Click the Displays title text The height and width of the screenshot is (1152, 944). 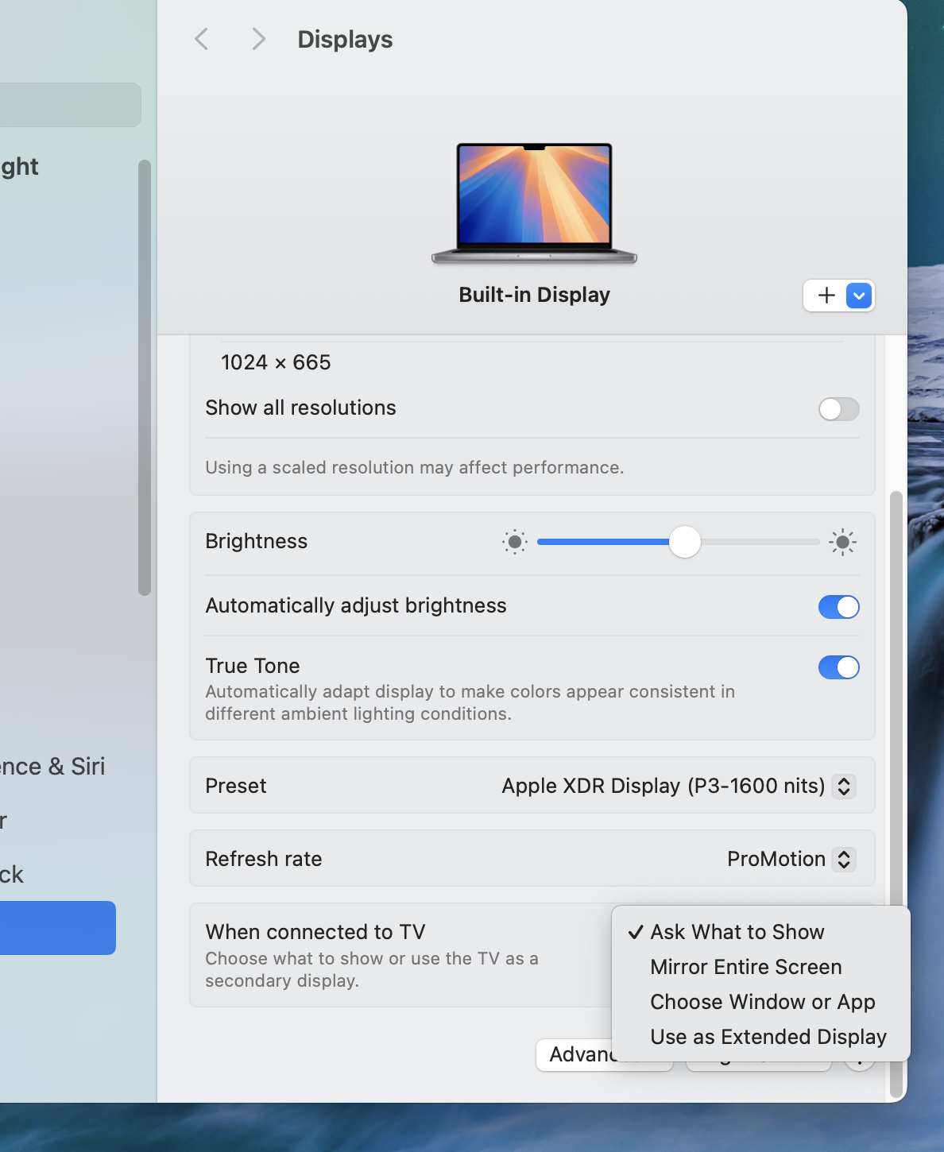tap(345, 39)
